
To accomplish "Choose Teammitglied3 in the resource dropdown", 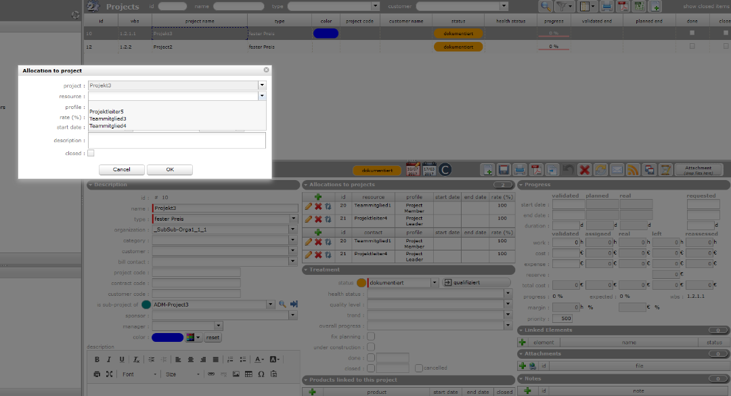I will (x=108, y=118).
